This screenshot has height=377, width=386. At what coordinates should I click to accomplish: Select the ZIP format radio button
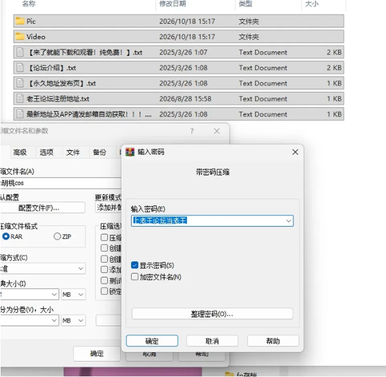57,236
